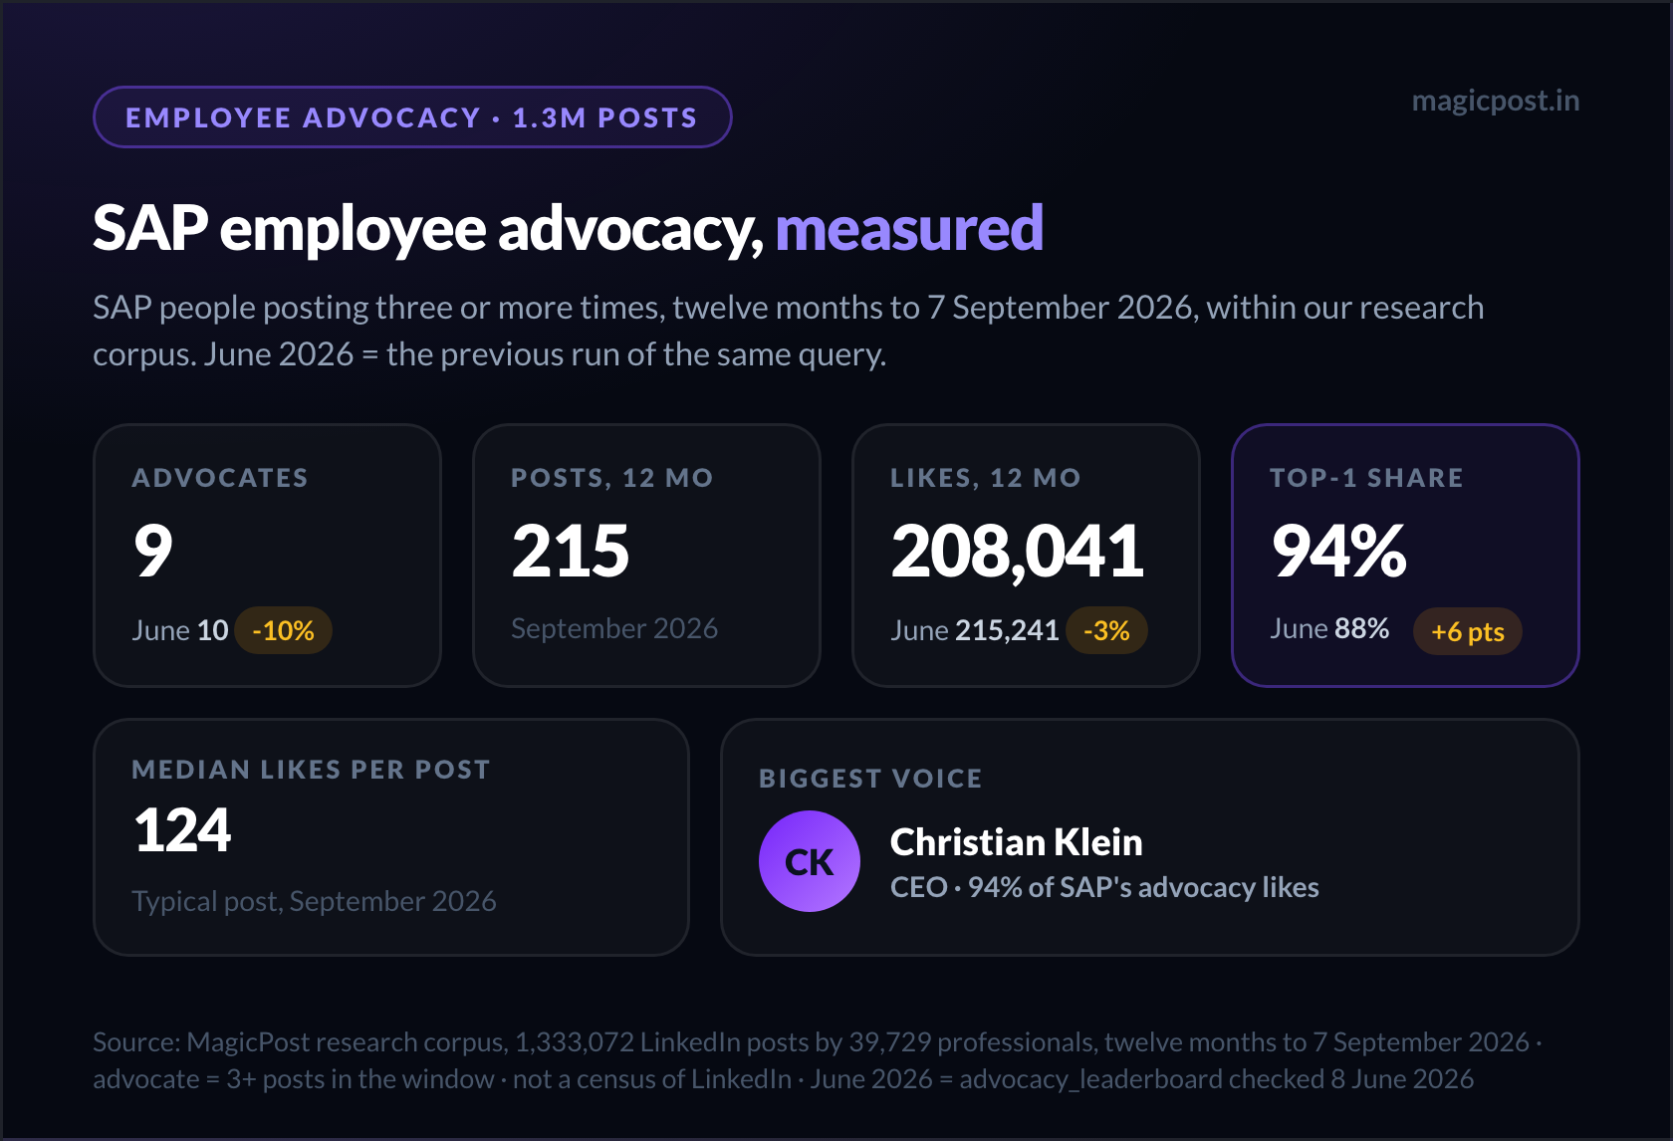Select the -10% advocates change pill
This screenshot has width=1673, height=1141.
[x=284, y=630]
